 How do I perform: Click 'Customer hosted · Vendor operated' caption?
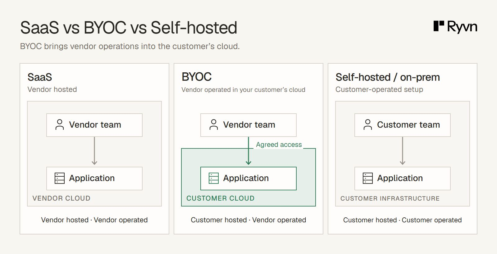click(248, 220)
